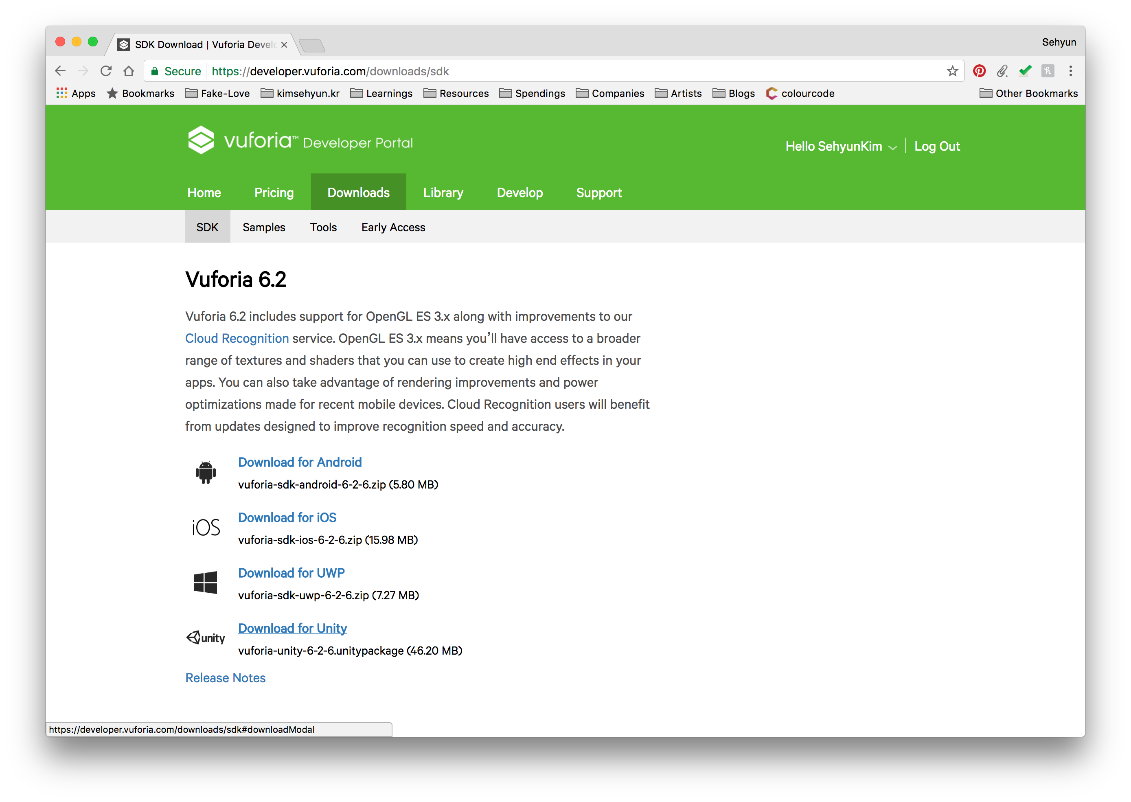Open the colourcode bookmark
Screen dimensions: 1131x802
[800, 93]
